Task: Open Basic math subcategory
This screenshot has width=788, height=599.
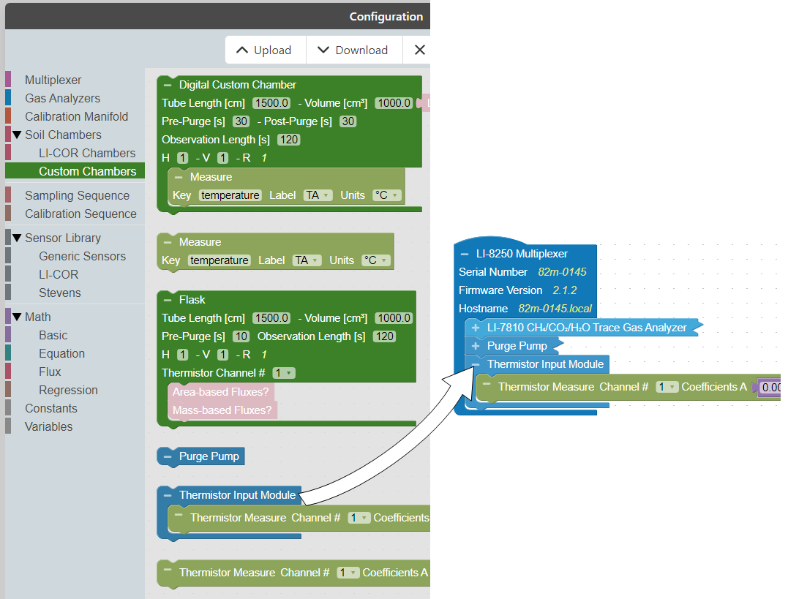Action: (53, 335)
